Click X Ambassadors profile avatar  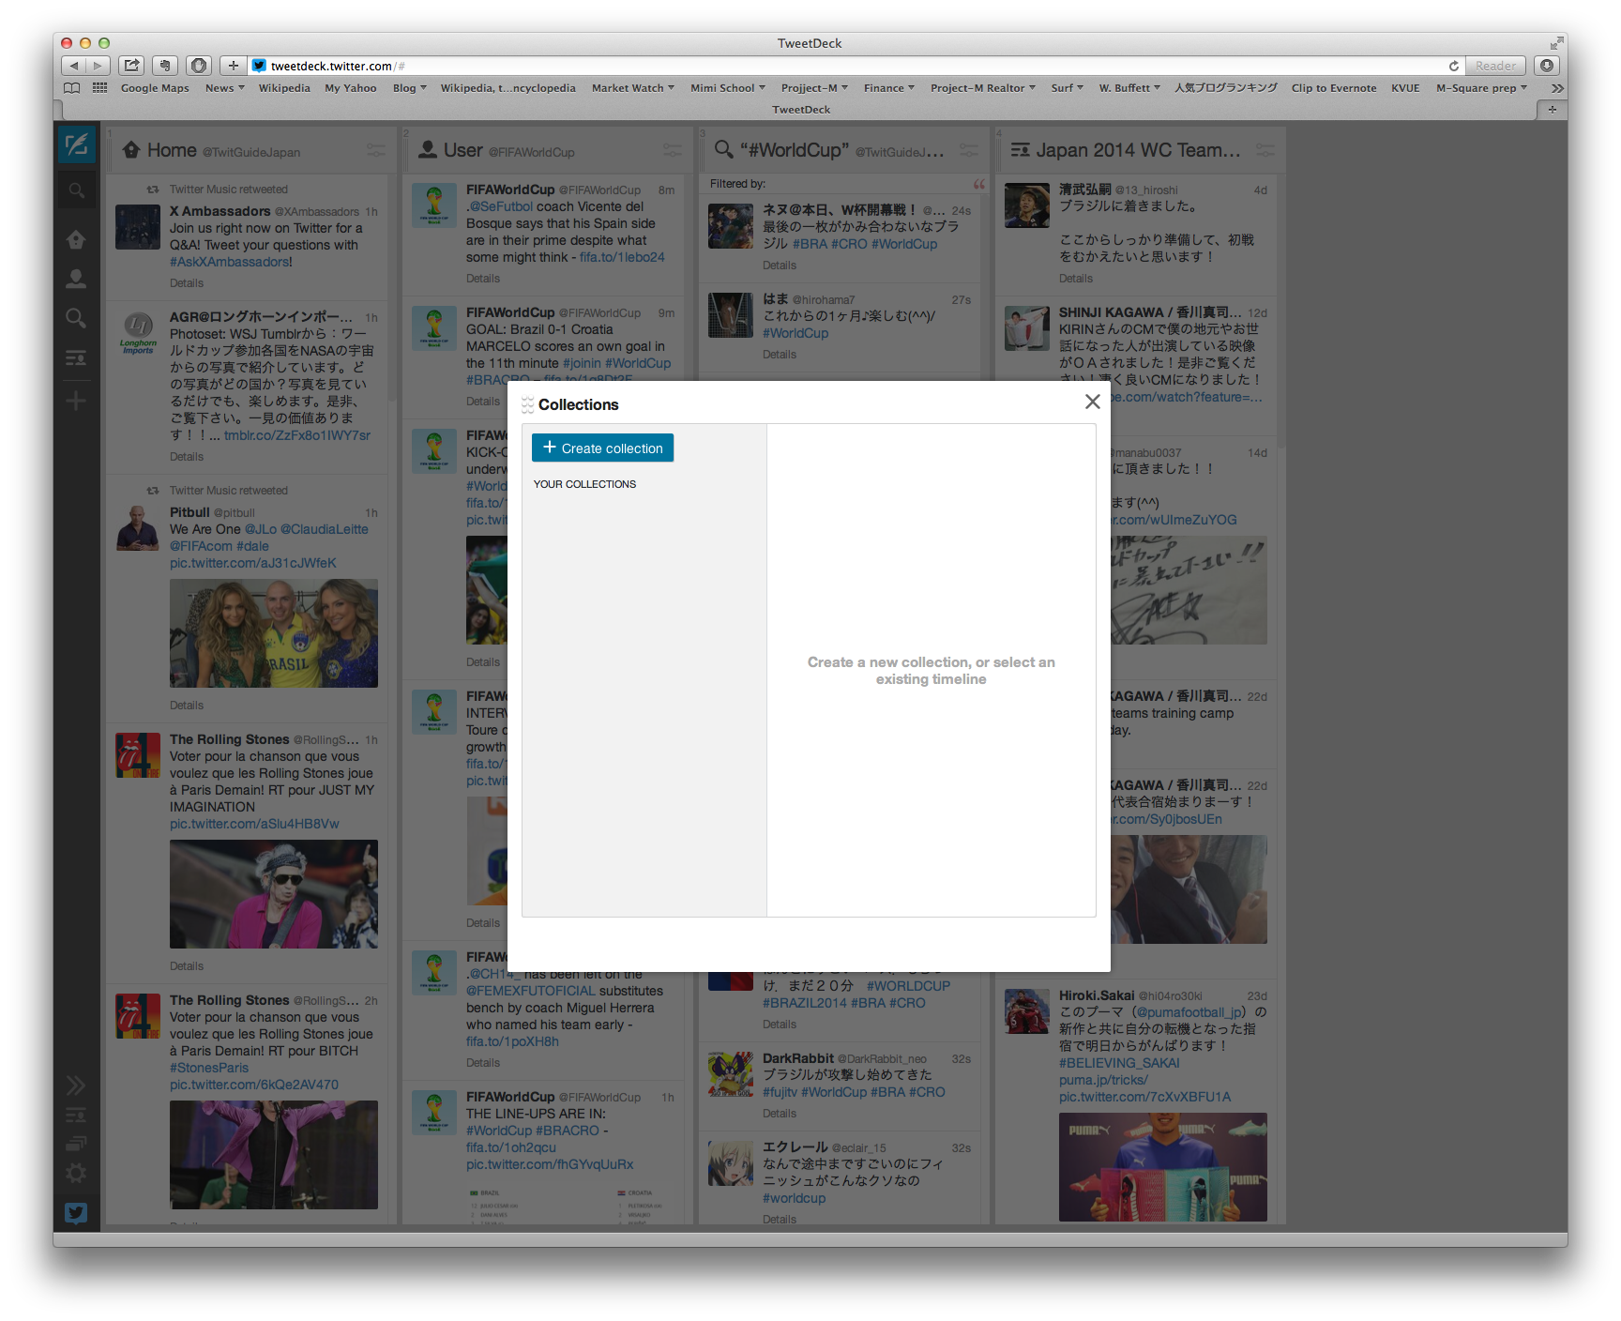click(x=138, y=226)
